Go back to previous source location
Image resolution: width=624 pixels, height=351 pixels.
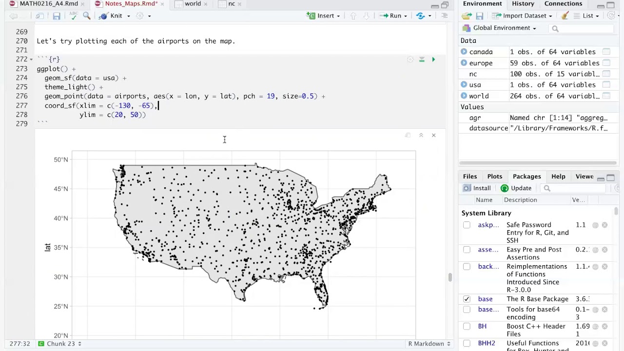[x=13, y=16]
